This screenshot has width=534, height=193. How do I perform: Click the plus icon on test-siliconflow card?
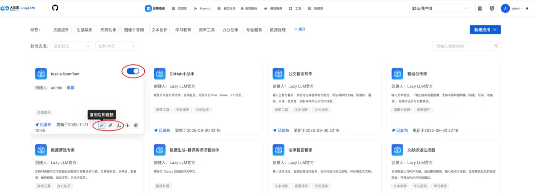click(127, 126)
